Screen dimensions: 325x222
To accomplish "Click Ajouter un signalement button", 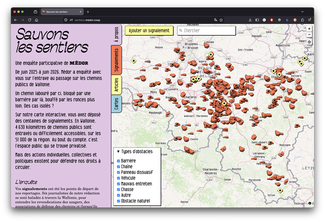I will click(x=149, y=31).
